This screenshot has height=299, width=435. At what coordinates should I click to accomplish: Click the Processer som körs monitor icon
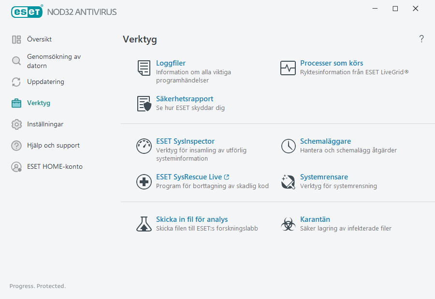288,68
